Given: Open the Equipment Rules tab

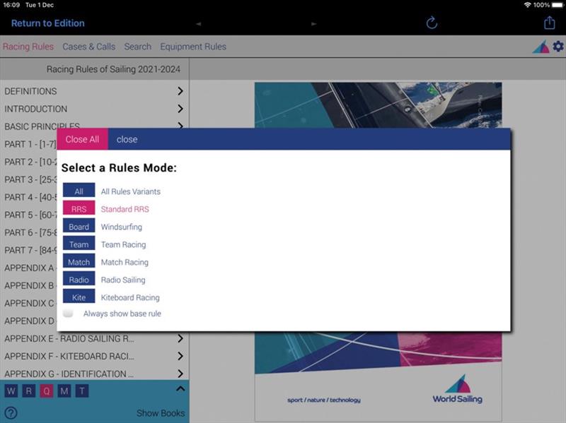Looking at the screenshot, I should 193,47.
